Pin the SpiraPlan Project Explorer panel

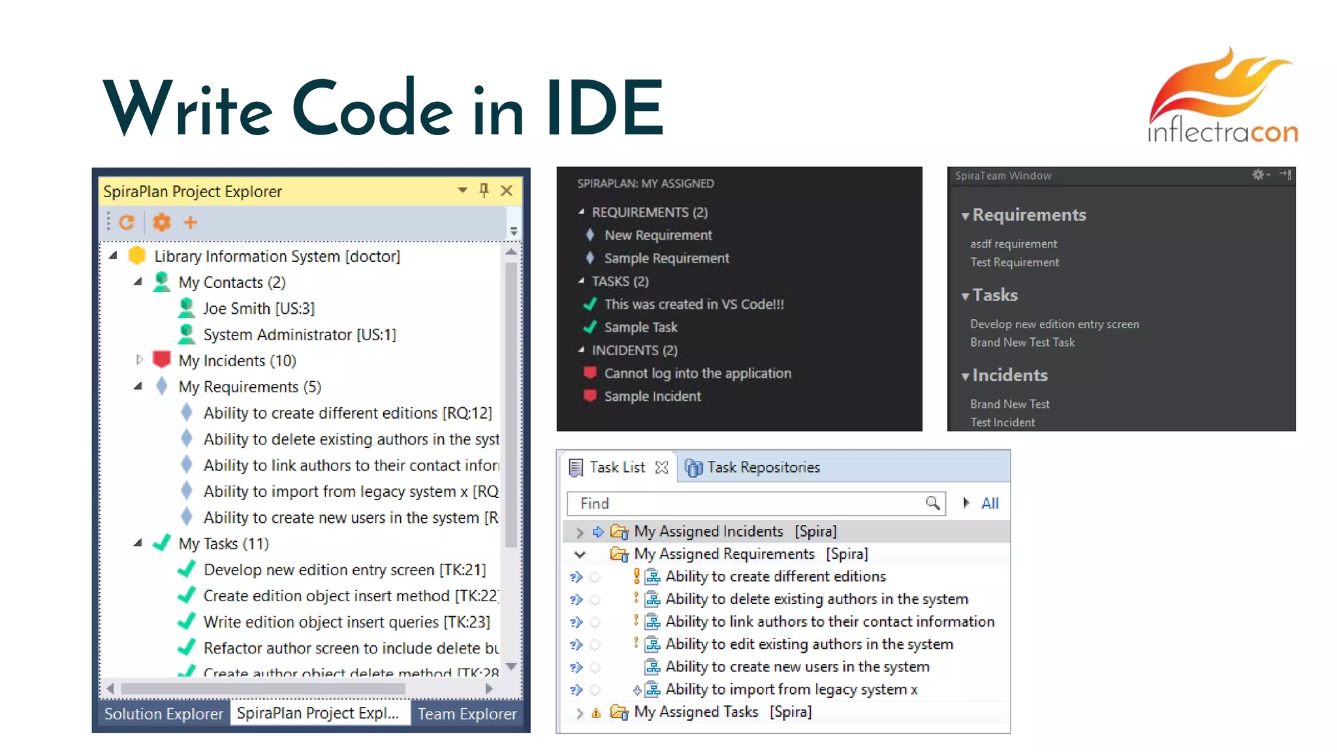pos(484,190)
